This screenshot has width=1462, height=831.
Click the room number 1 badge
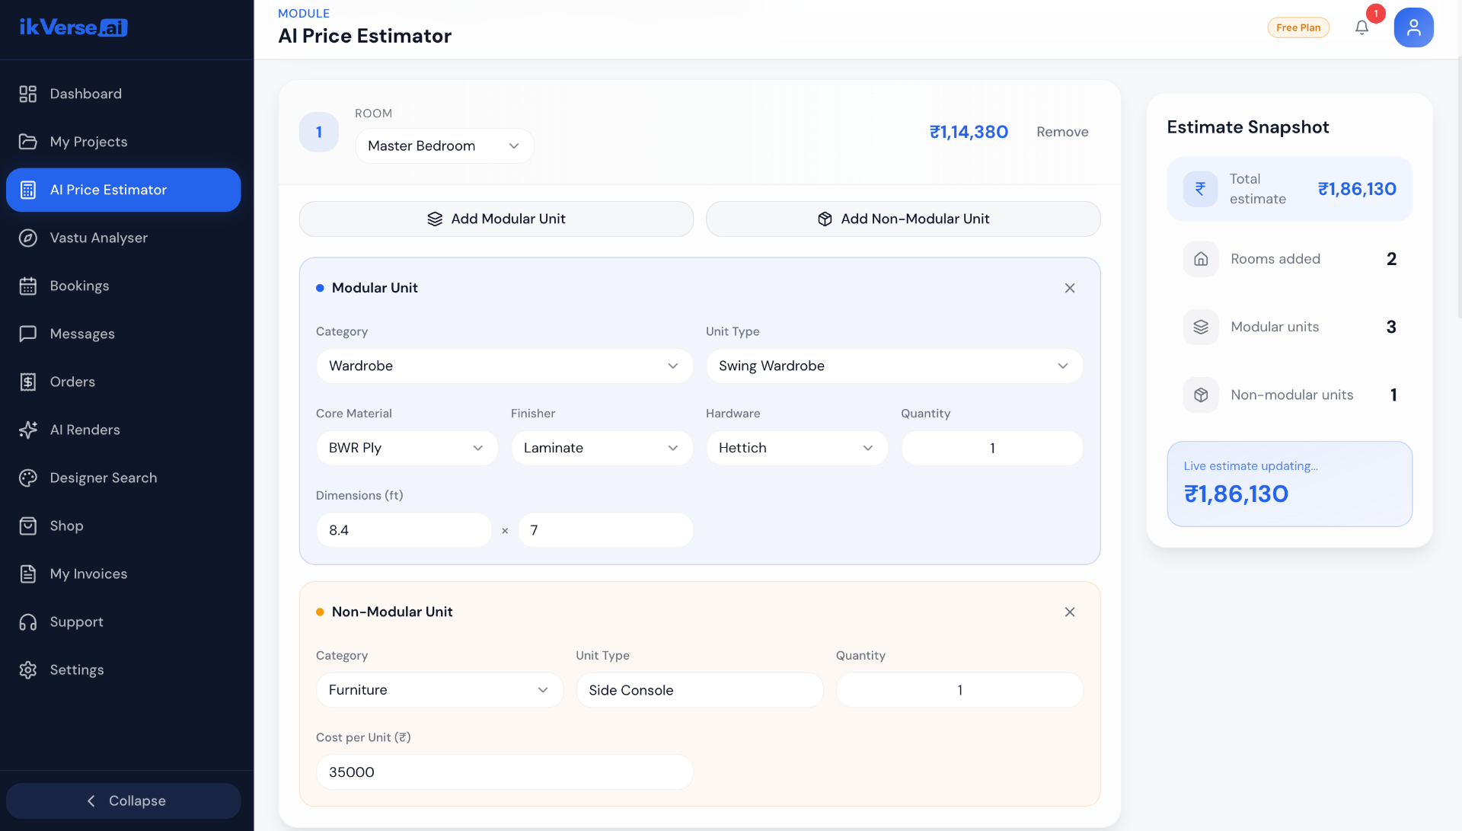pyautogui.click(x=319, y=132)
